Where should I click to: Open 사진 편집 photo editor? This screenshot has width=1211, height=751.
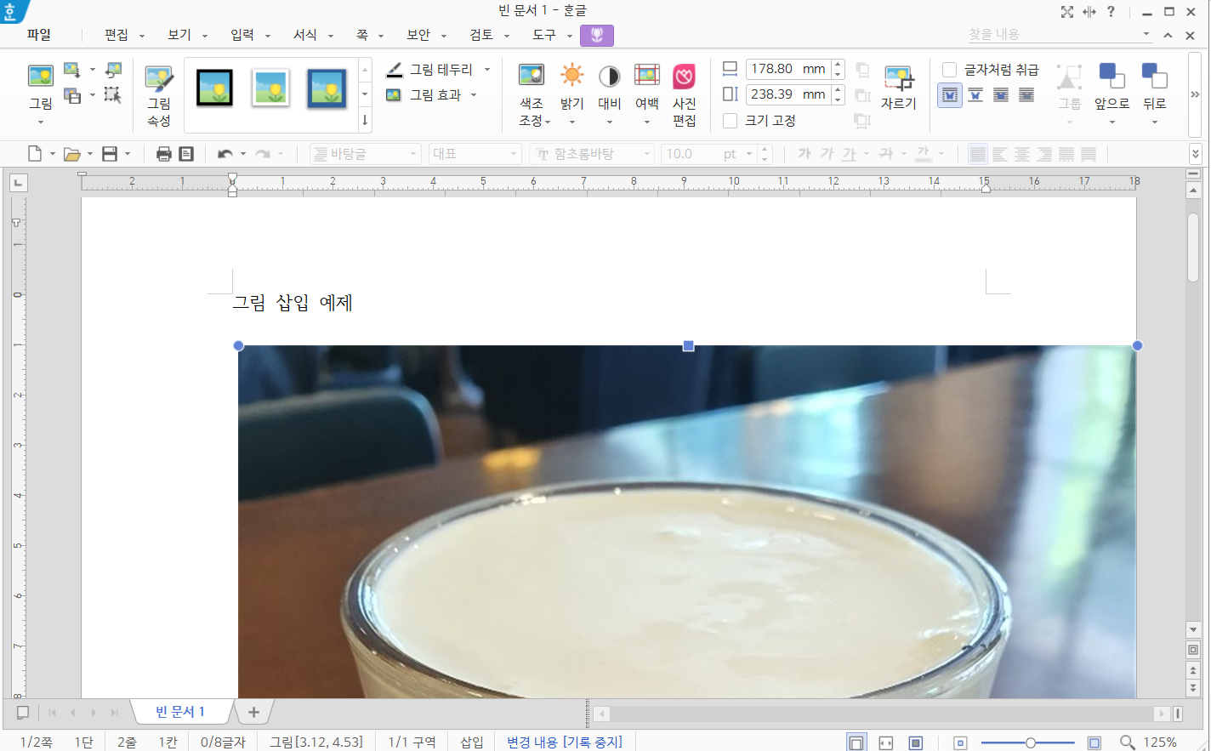coord(685,77)
